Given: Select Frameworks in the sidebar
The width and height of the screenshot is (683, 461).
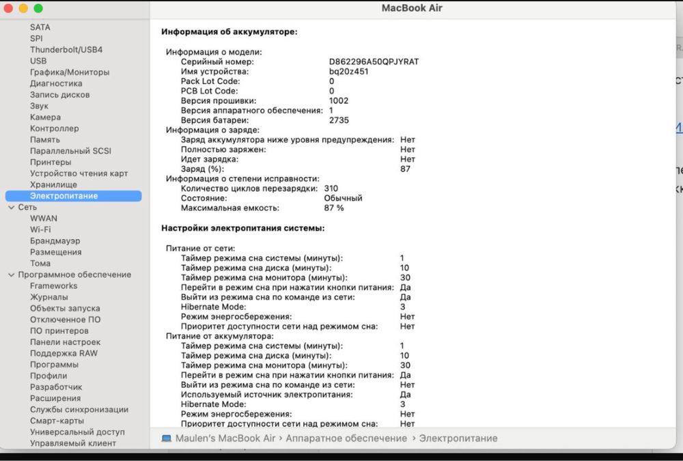Looking at the screenshot, I should (53, 286).
